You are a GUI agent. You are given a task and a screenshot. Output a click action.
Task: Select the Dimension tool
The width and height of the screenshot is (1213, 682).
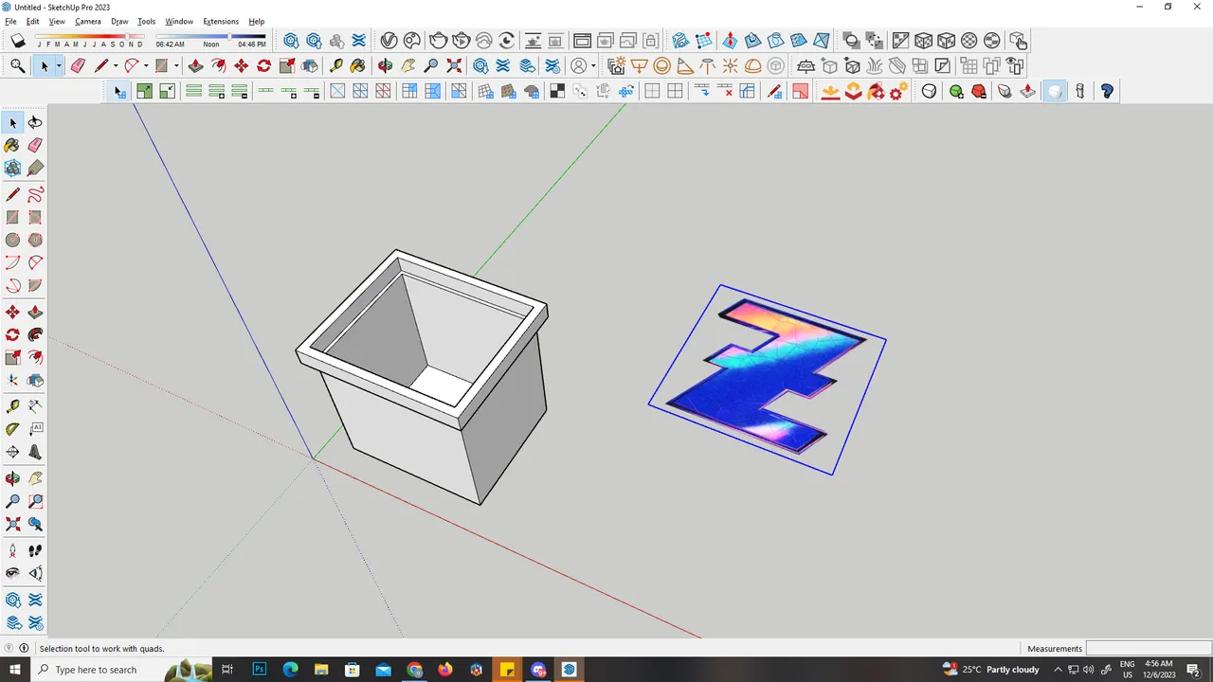coord(35,406)
